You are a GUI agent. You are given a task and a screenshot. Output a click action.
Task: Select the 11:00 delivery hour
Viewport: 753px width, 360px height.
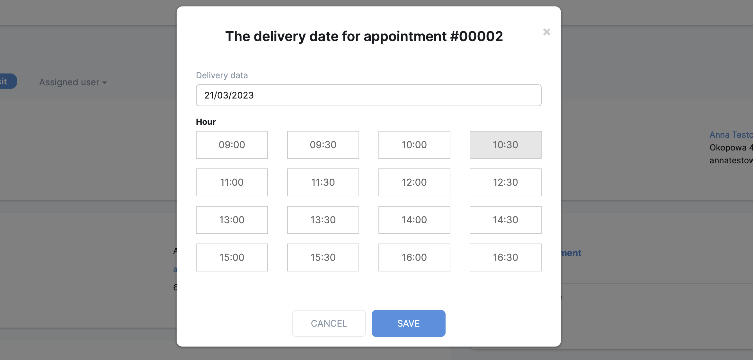pyautogui.click(x=232, y=182)
